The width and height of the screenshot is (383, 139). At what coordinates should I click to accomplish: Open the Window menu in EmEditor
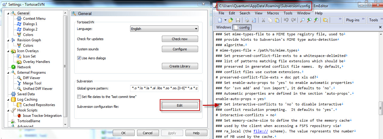tap(304, 13)
